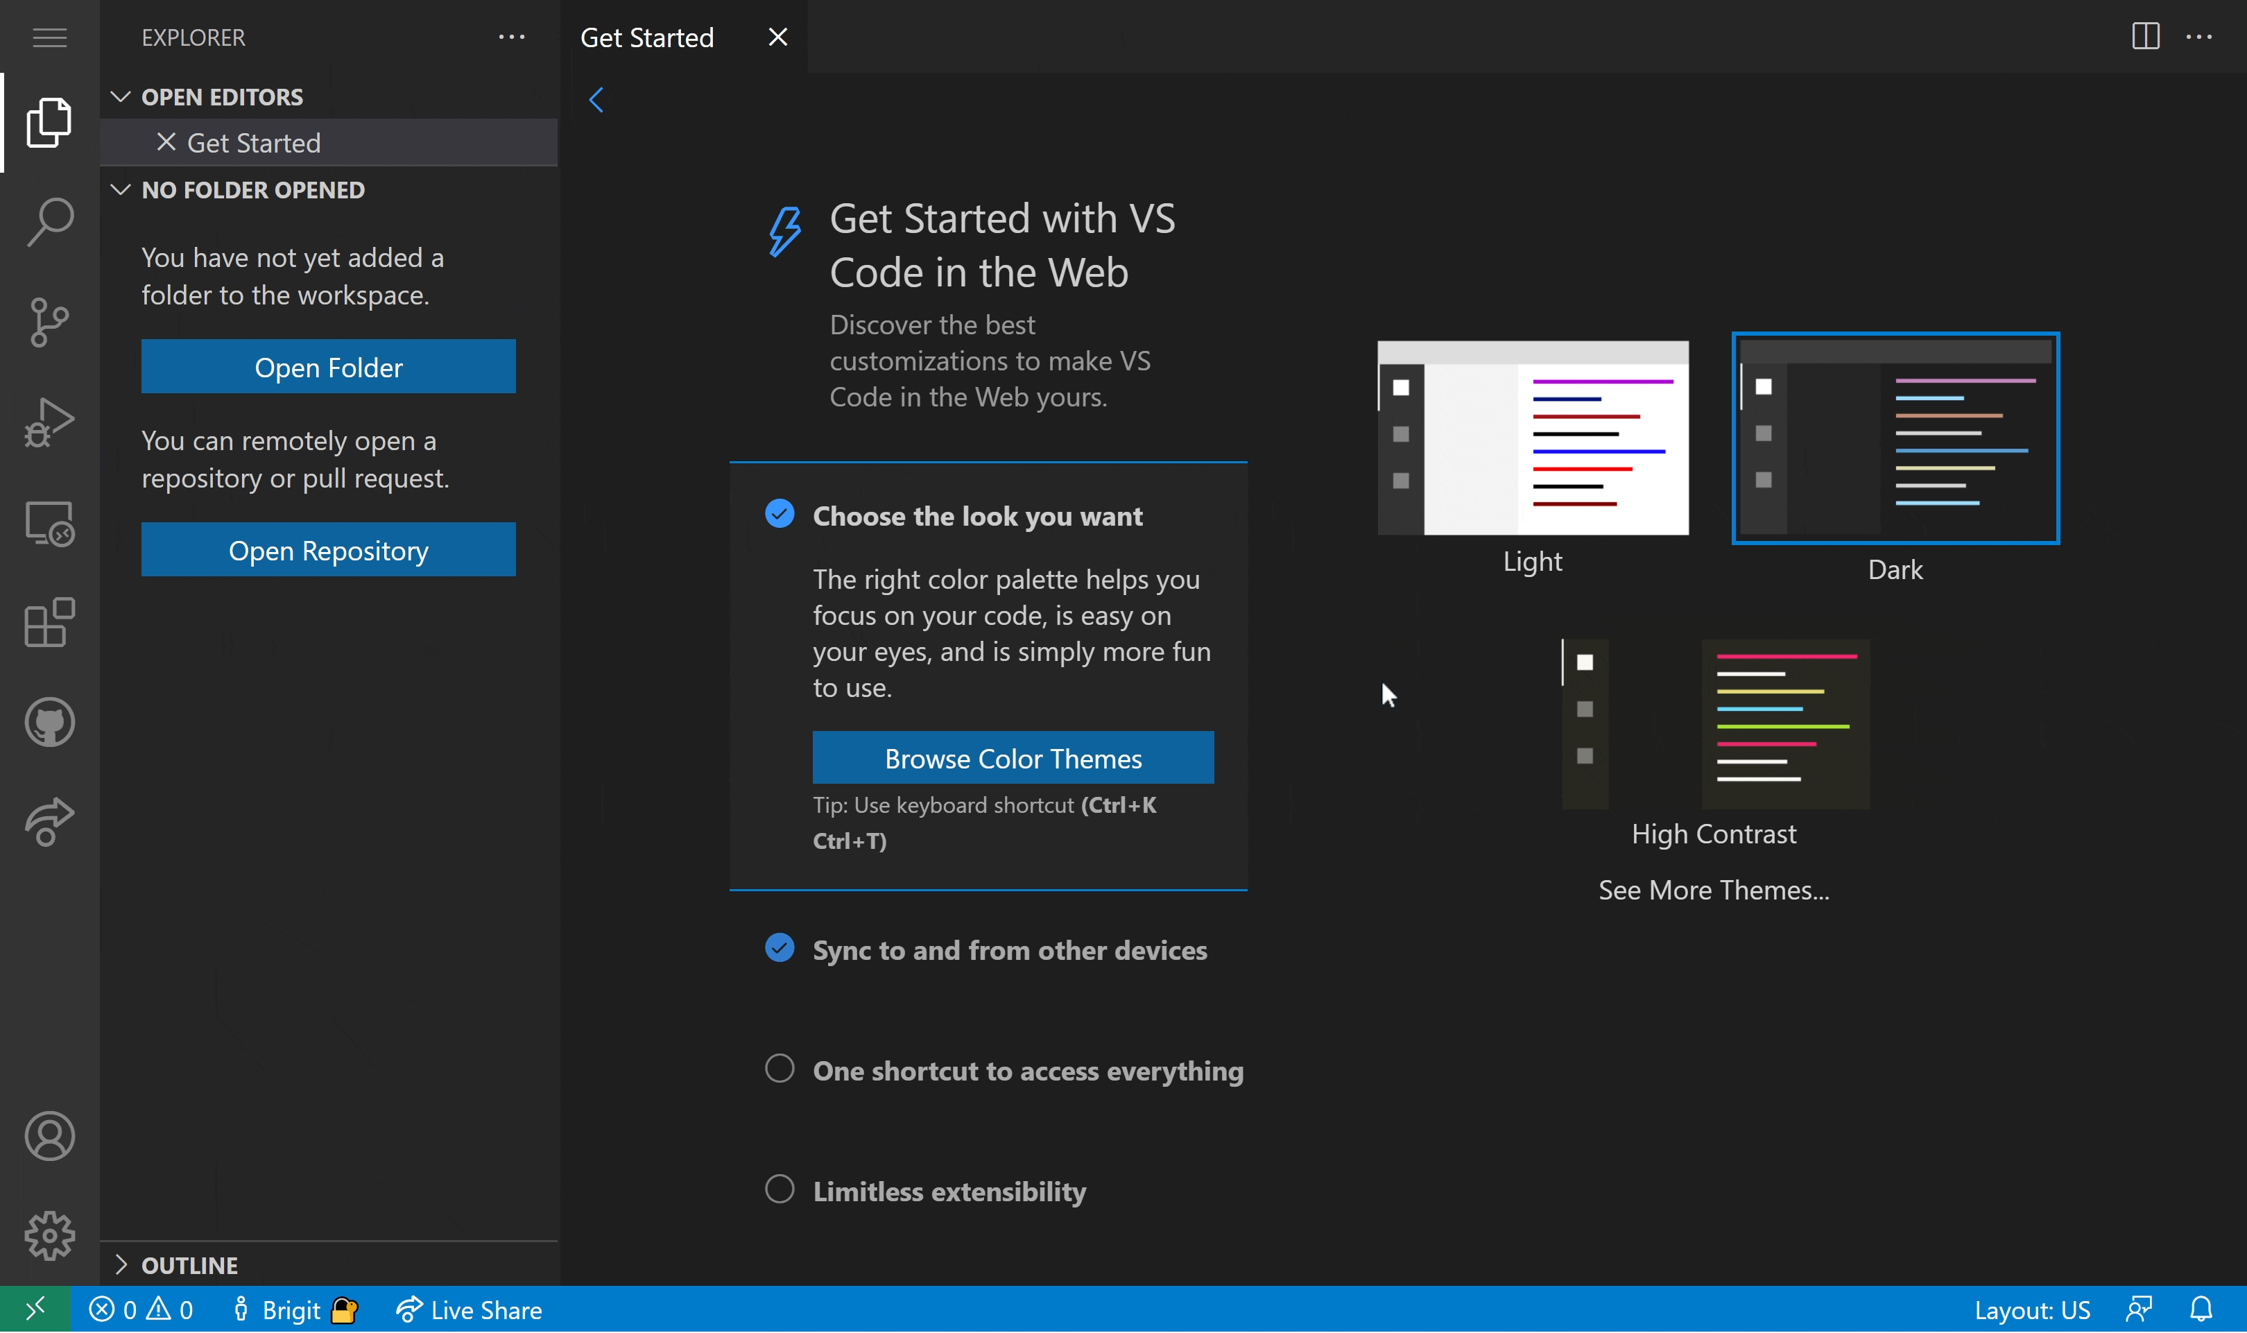Toggle the 'Sync to and from other devices' checkmark
The width and height of the screenshot is (2247, 1333).
(x=780, y=947)
